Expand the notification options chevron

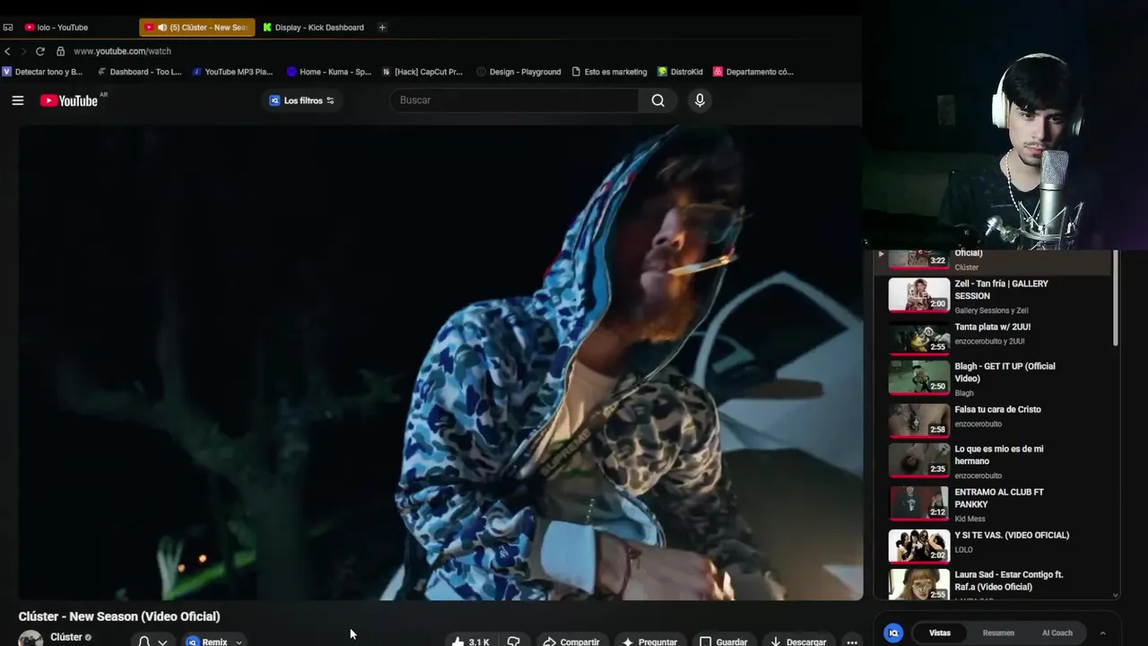coord(162,642)
